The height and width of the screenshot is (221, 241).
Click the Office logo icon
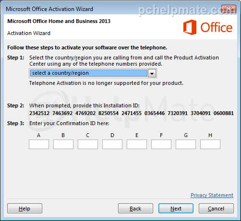coord(190,27)
